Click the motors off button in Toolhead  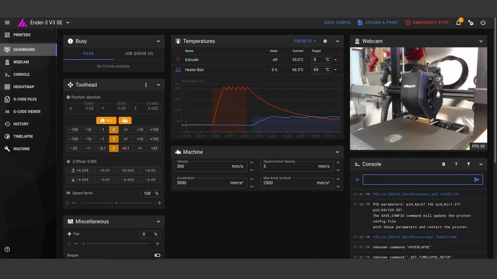coord(125,120)
